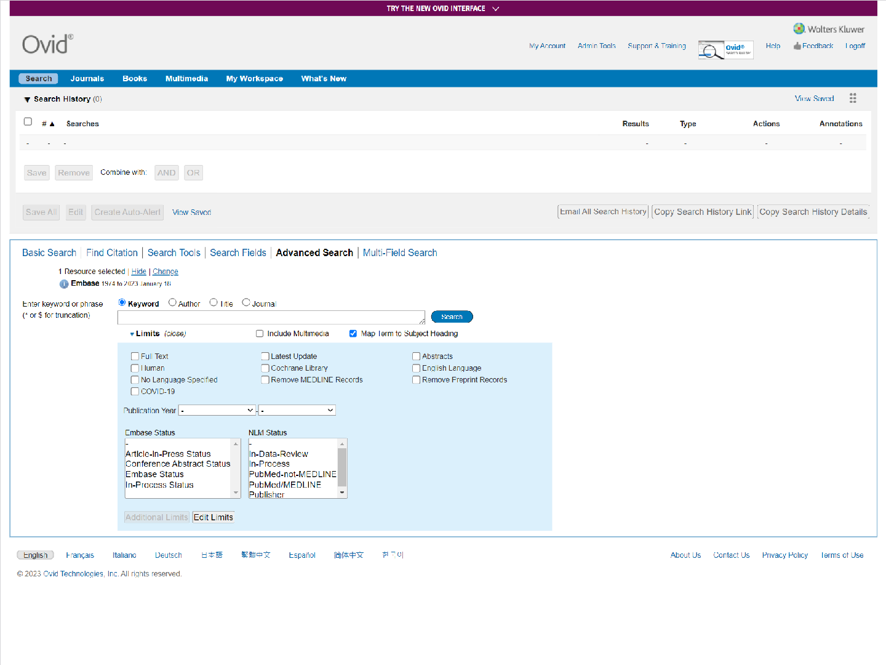Open the Ovid search builder thumbnail
Image resolution: width=886 pixels, height=665 pixels.
[725, 50]
